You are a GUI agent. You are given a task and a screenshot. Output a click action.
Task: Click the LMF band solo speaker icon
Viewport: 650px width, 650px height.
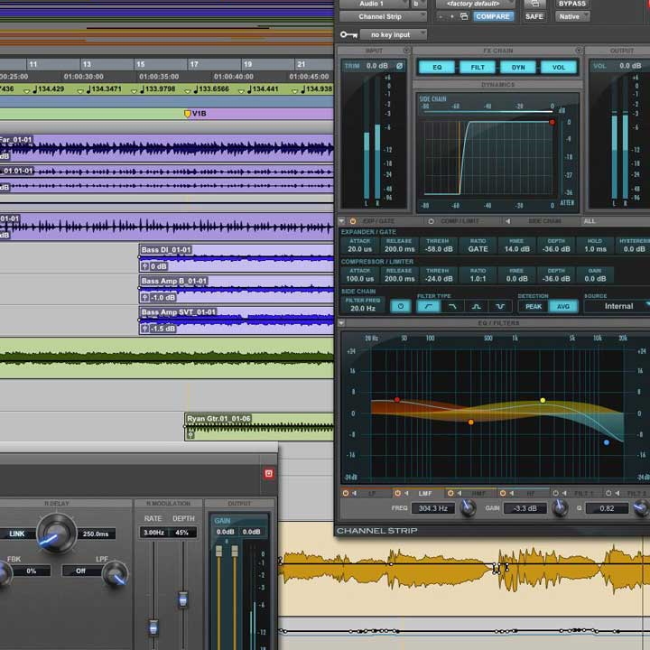tap(406, 493)
